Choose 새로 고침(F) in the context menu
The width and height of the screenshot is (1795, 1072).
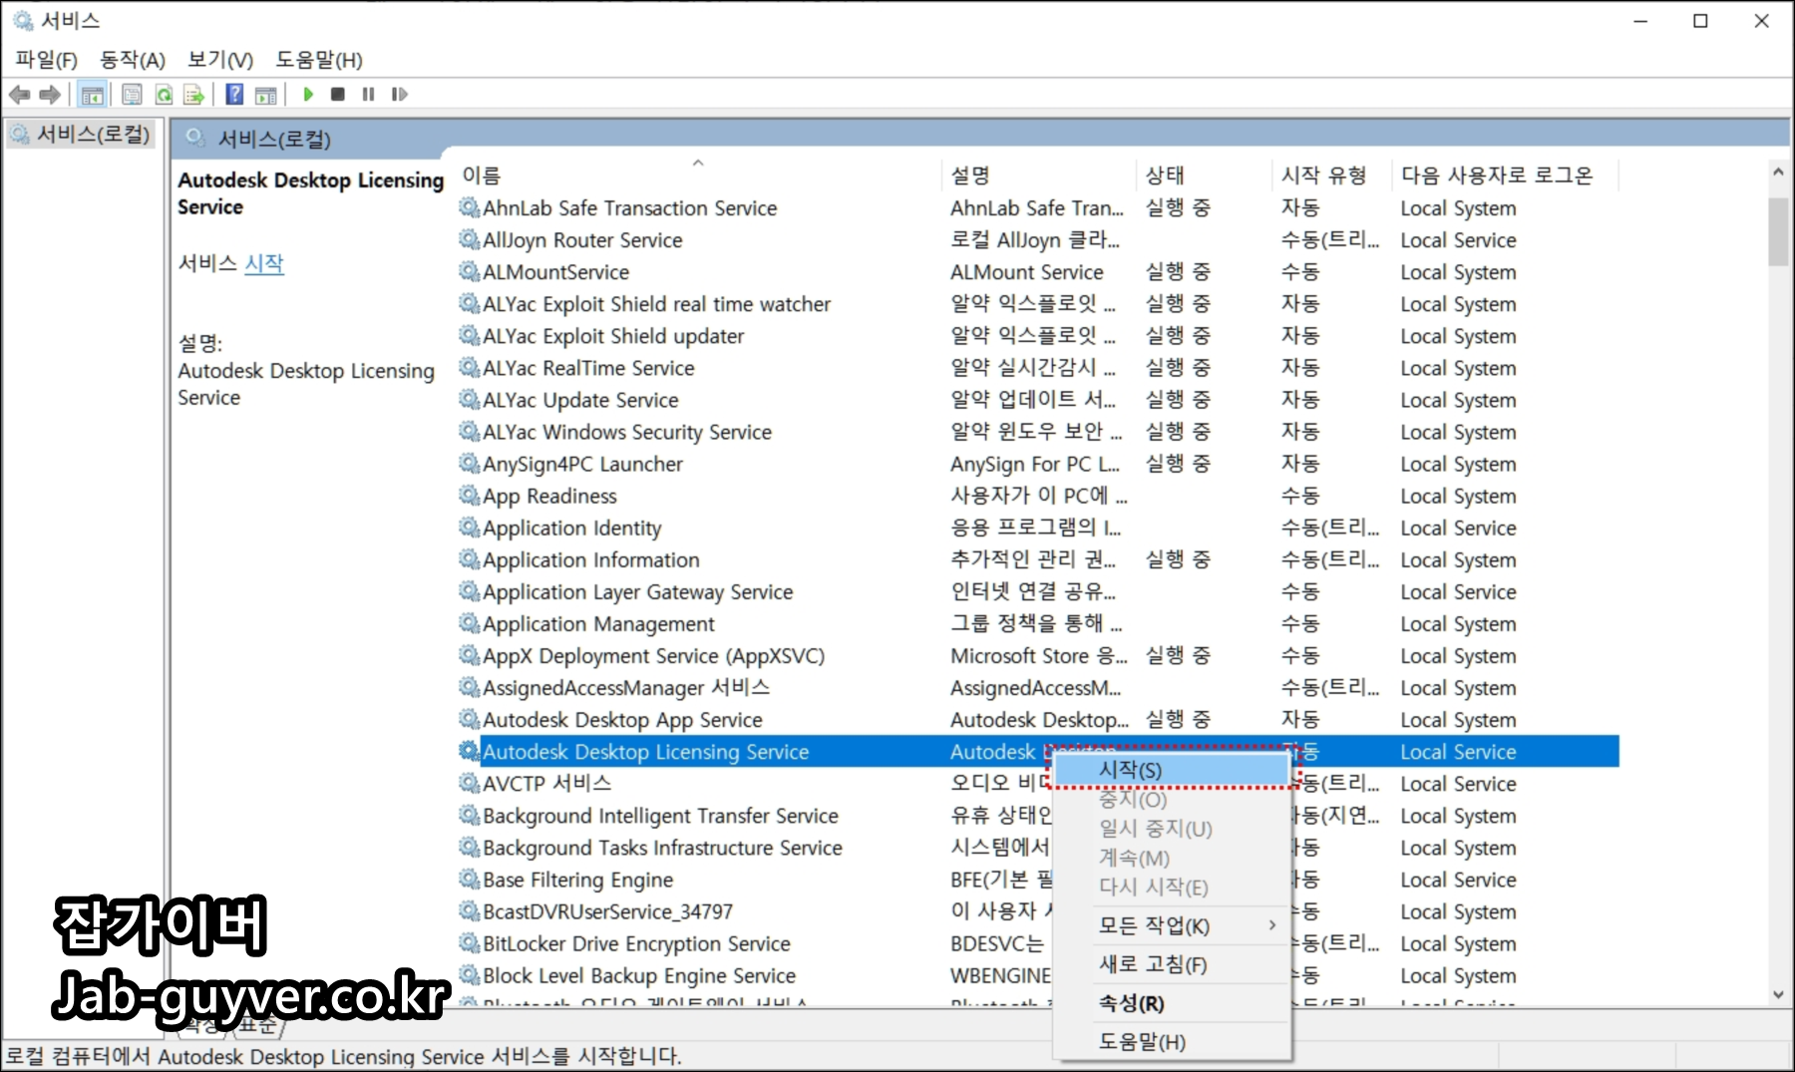click(x=1171, y=964)
